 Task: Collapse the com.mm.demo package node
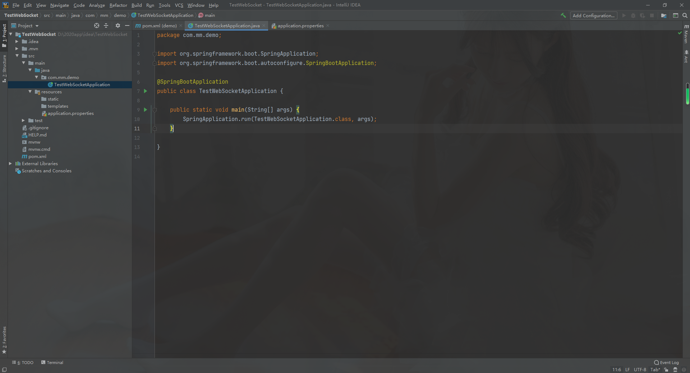[36, 77]
